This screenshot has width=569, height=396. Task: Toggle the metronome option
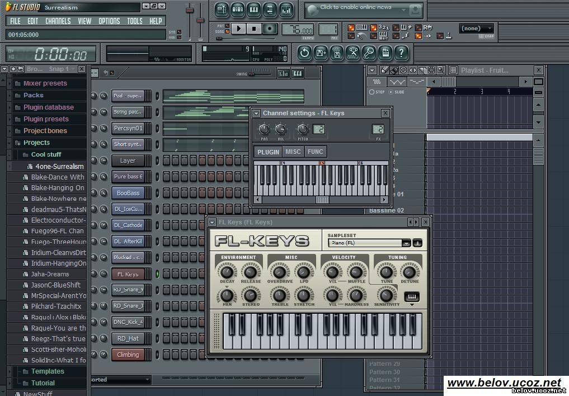(351, 36)
